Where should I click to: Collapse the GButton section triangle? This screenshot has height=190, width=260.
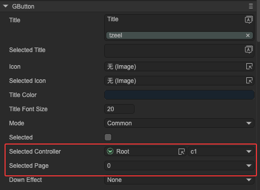coord(6,6)
